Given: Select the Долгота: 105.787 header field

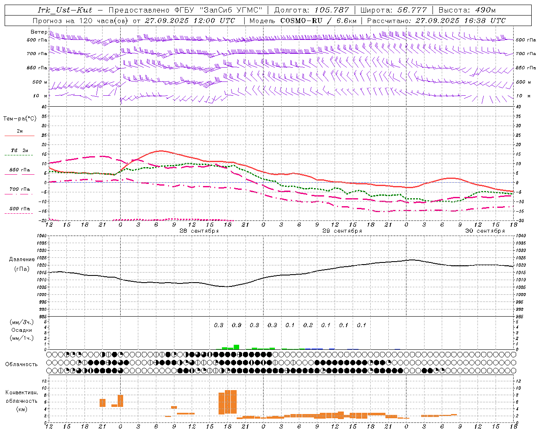Looking at the screenshot, I should click(311, 10).
